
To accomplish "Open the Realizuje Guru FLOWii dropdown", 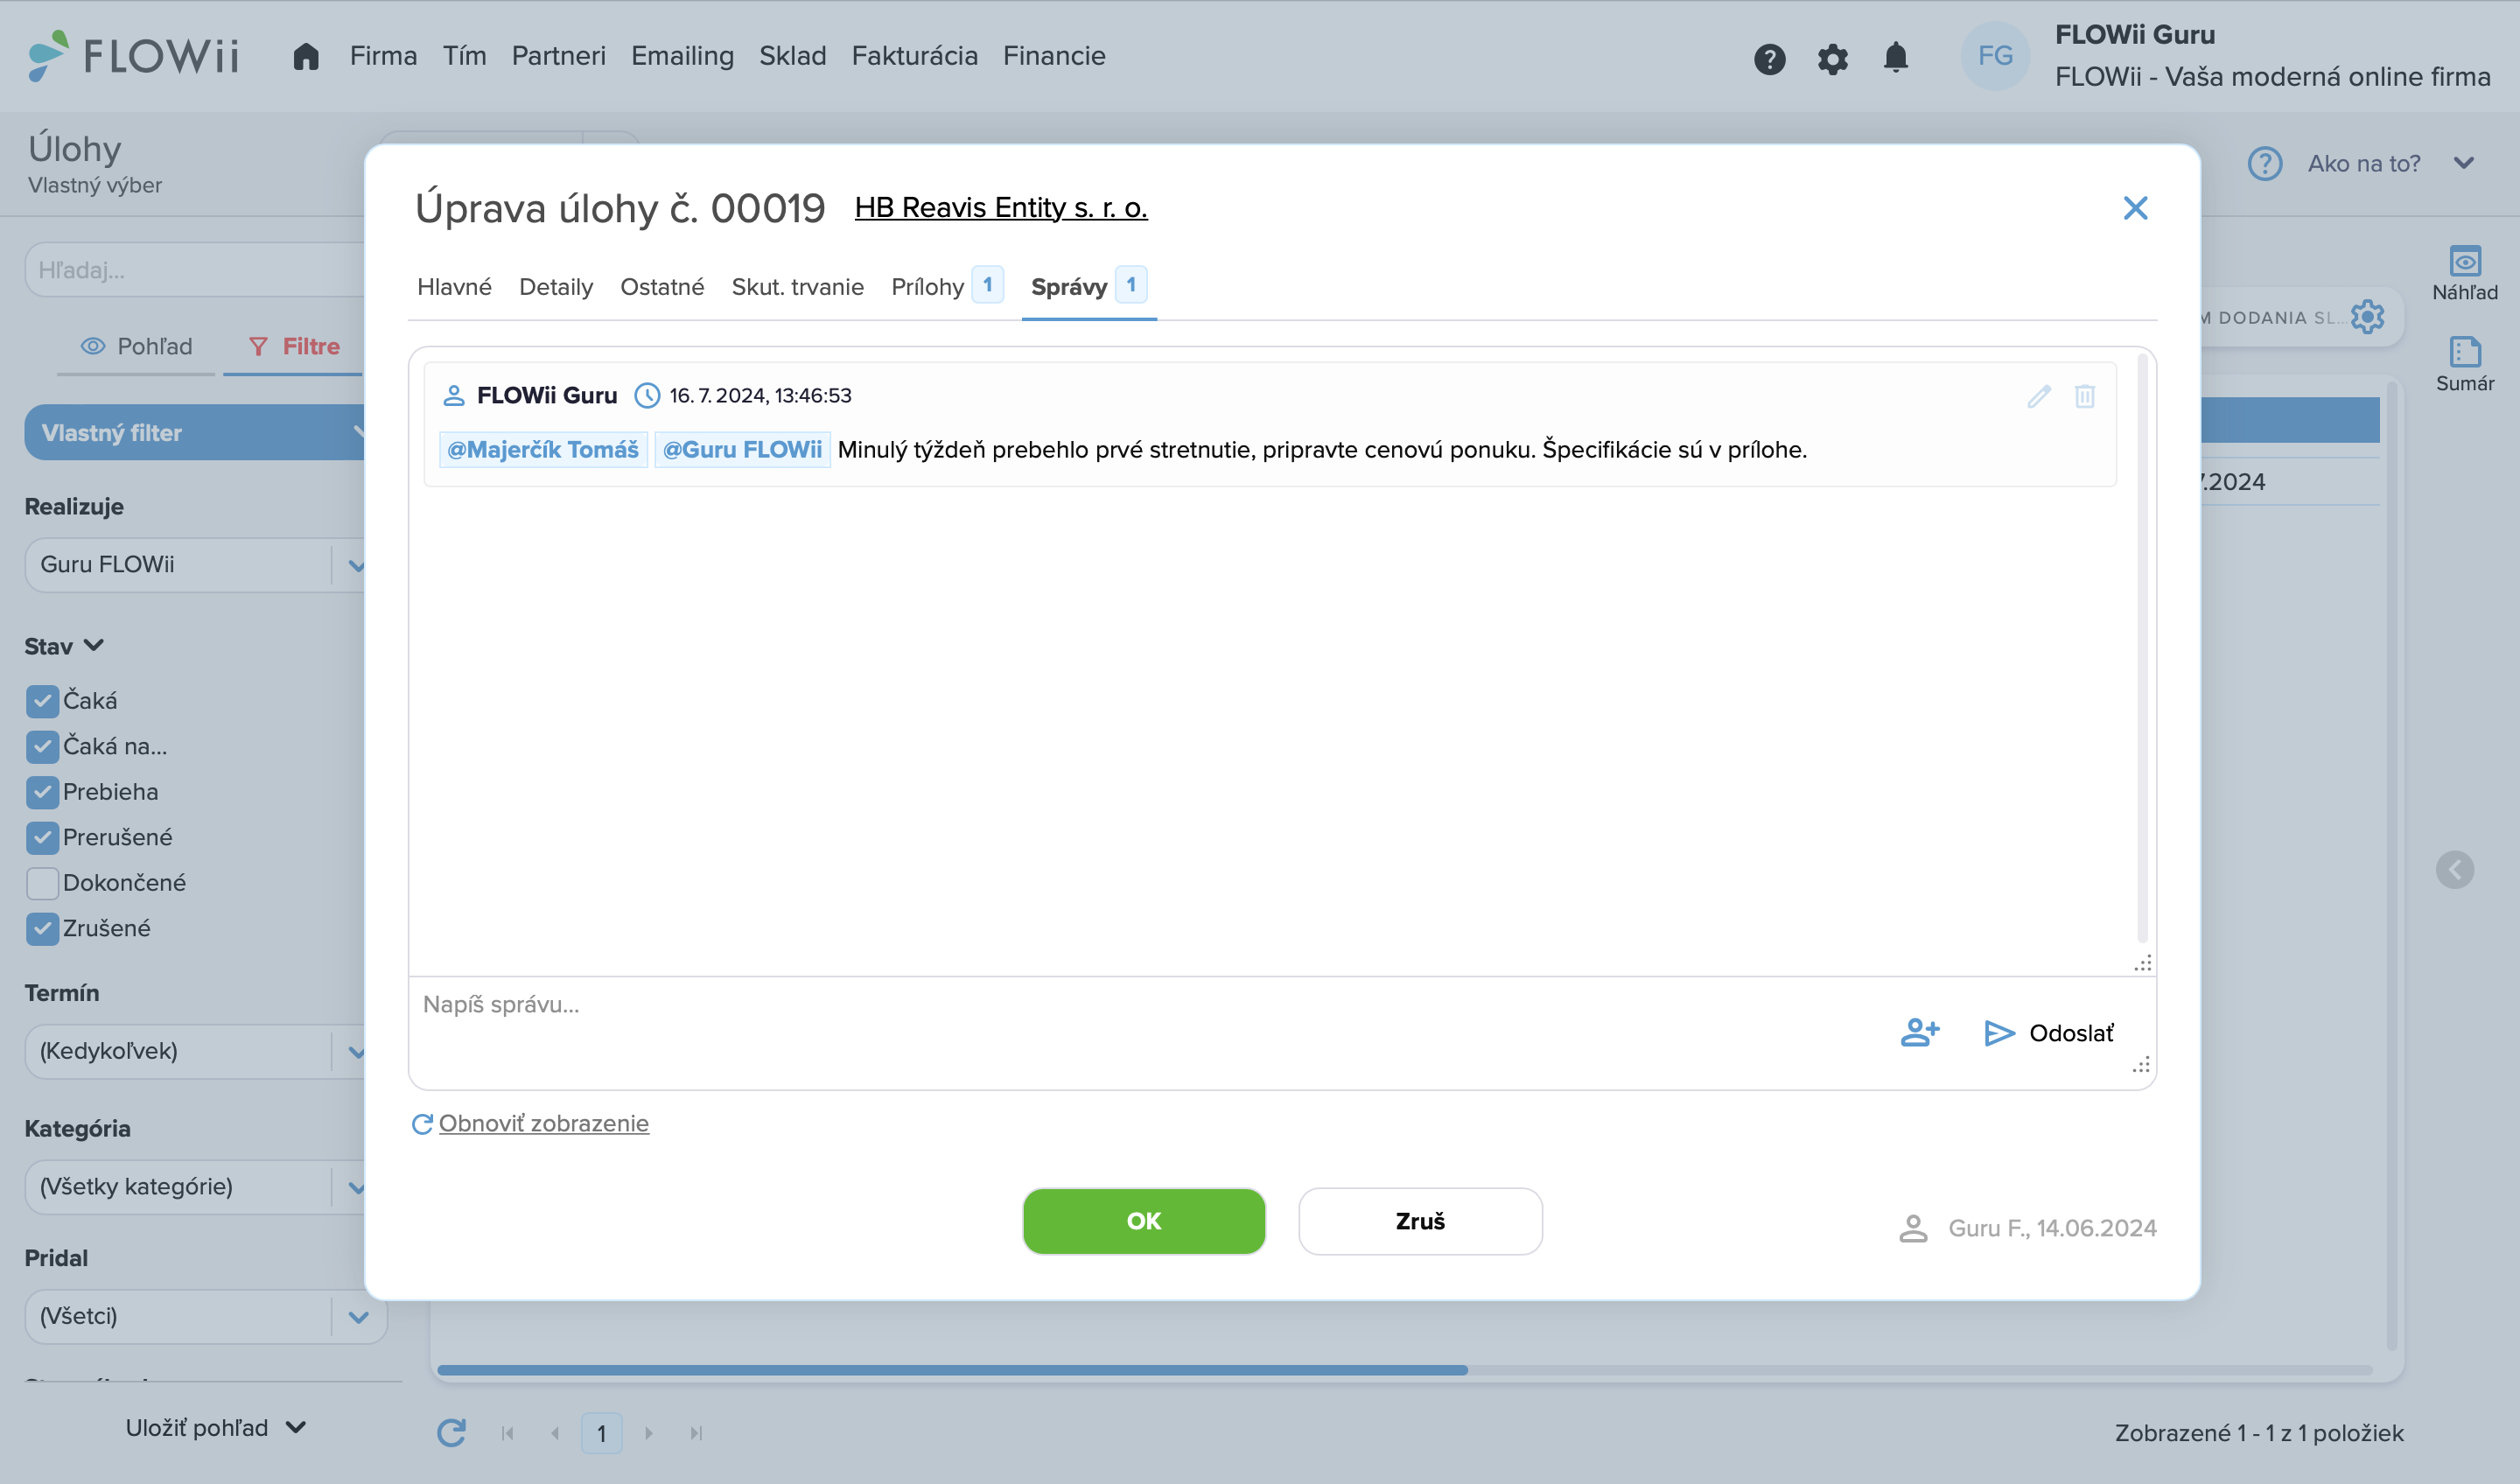I will (195, 565).
